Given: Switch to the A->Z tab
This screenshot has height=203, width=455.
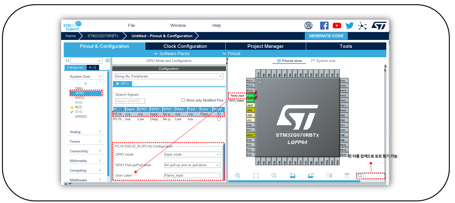Looking at the screenshot, I should pos(92,68).
